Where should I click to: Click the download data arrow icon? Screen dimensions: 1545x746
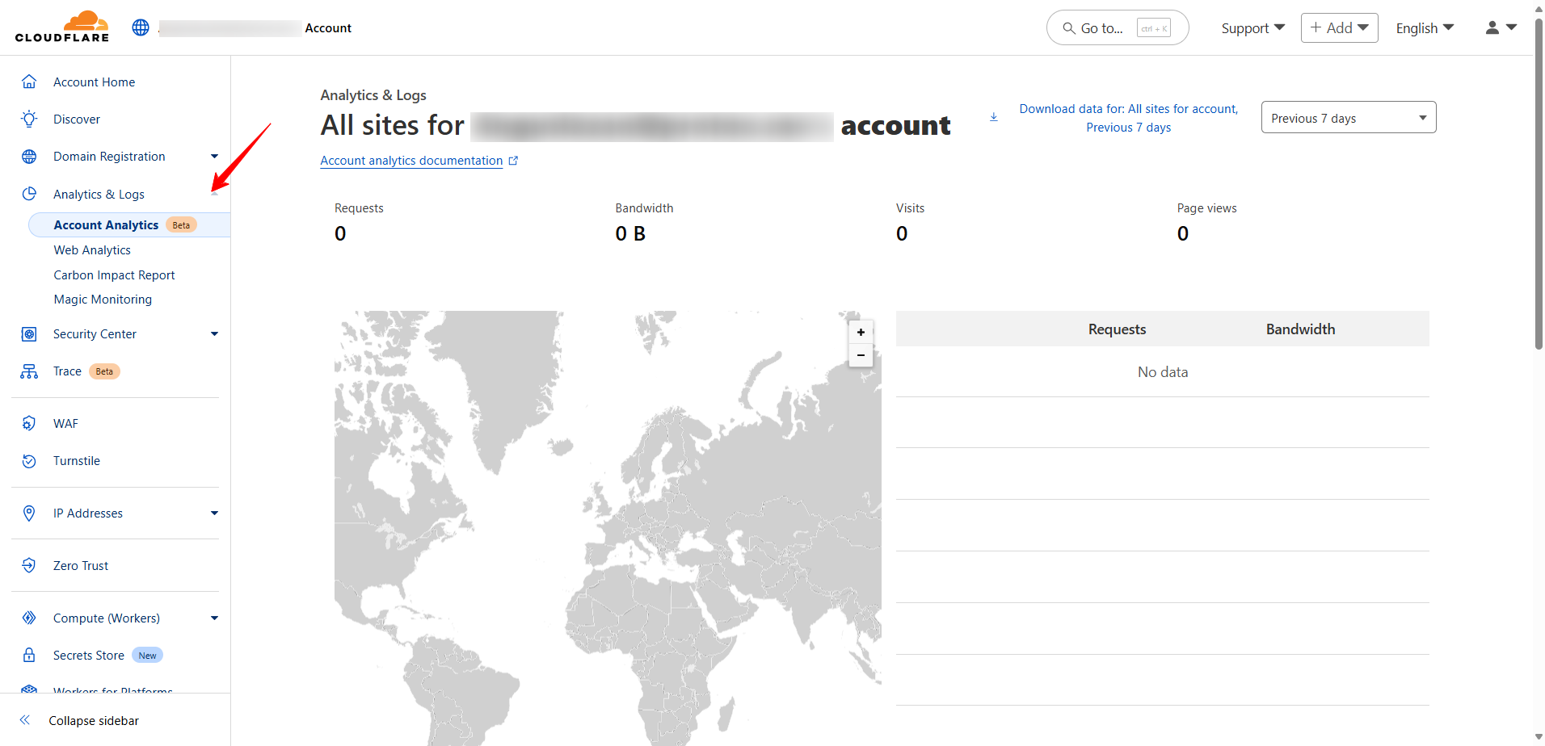(x=994, y=118)
